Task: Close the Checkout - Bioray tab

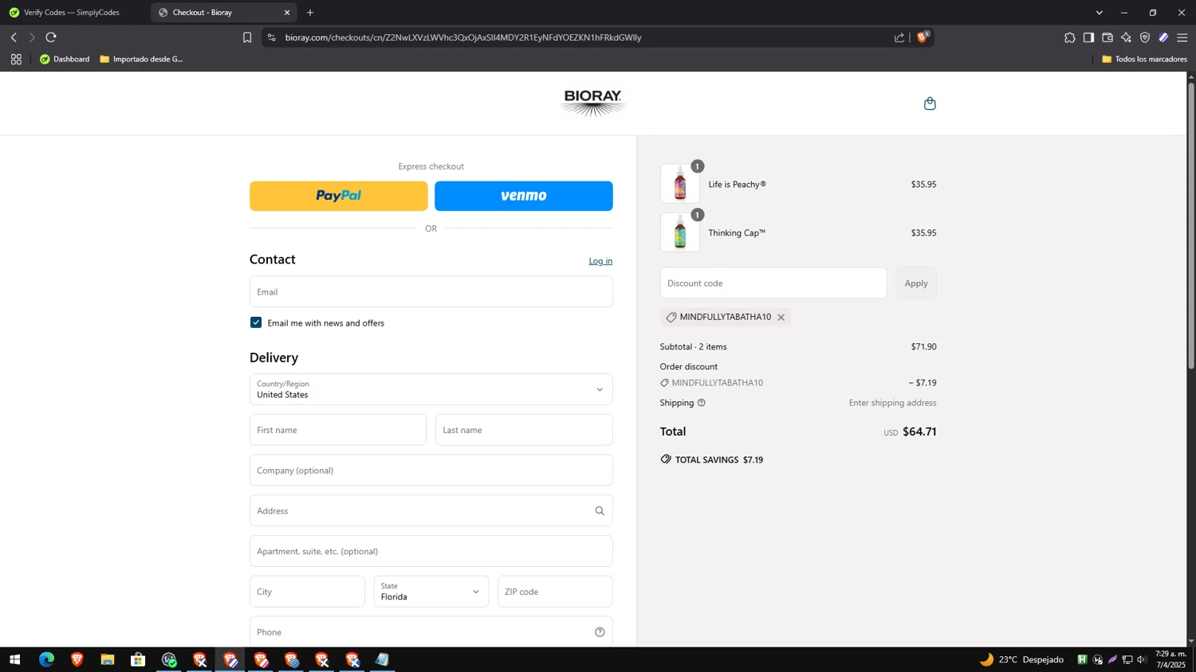Action: [287, 13]
